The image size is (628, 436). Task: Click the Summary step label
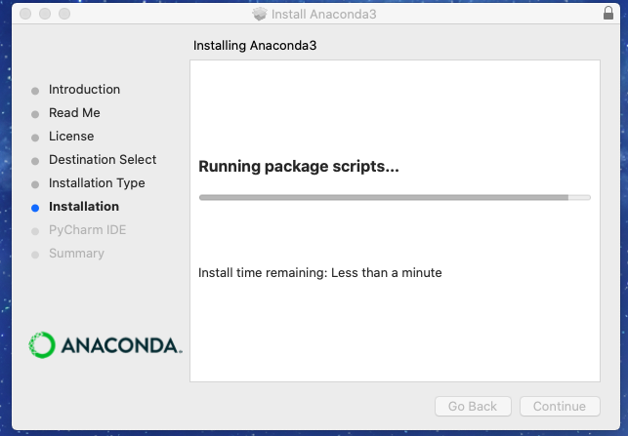(x=76, y=254)
